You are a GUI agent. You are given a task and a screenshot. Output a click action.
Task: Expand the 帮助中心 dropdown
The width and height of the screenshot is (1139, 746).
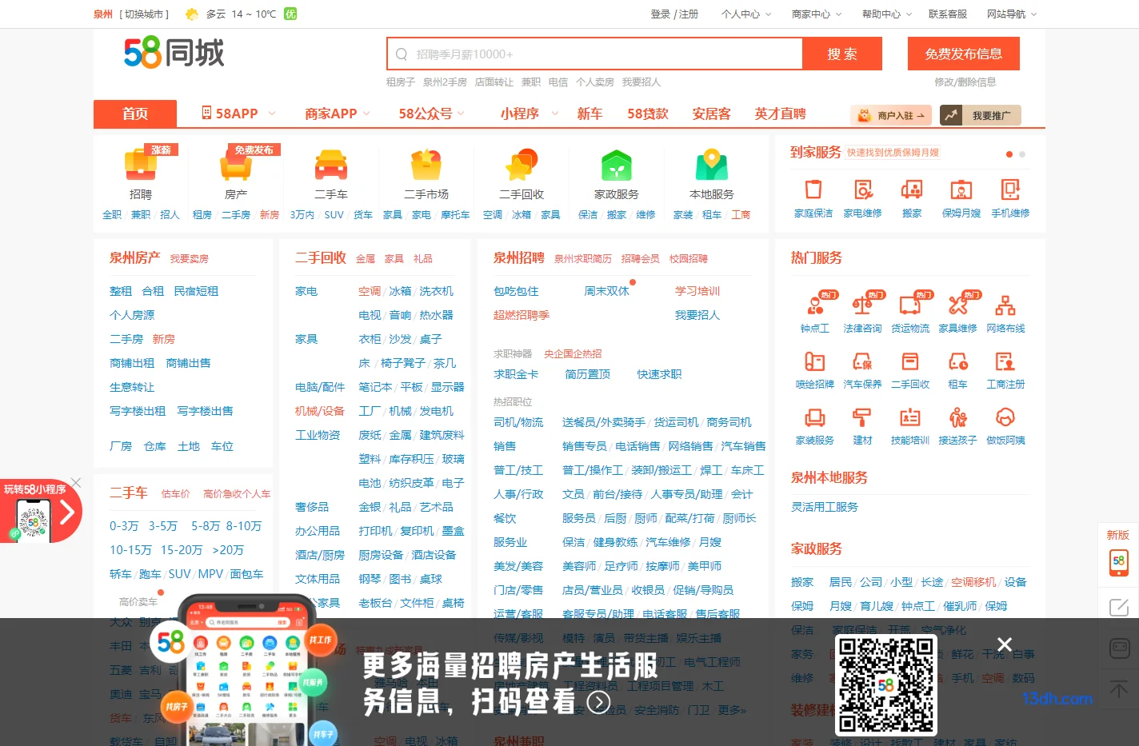click(887, 14)
